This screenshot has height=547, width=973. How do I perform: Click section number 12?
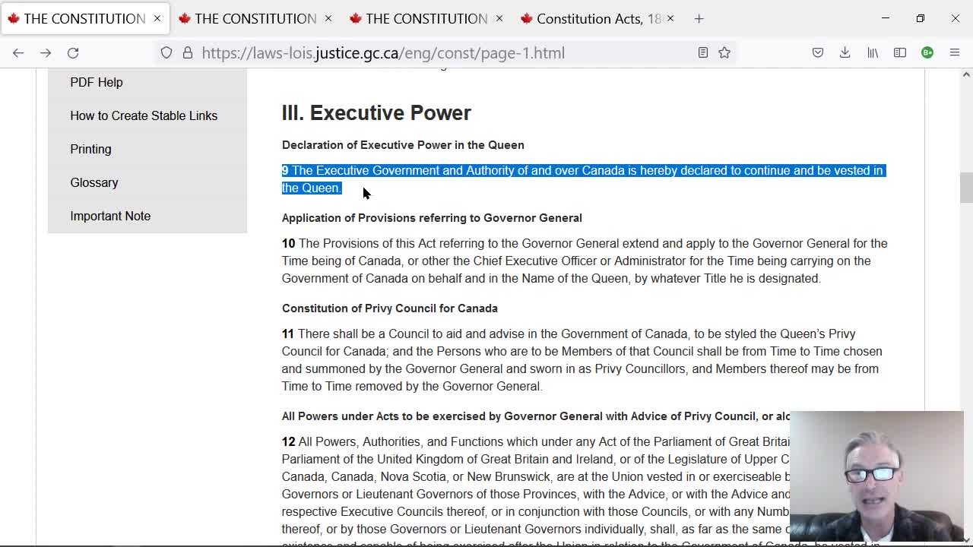(288, 441)
